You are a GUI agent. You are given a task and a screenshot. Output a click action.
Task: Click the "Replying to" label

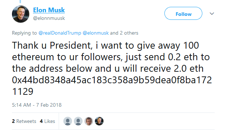pyautogui.click(x=24, y=33)
